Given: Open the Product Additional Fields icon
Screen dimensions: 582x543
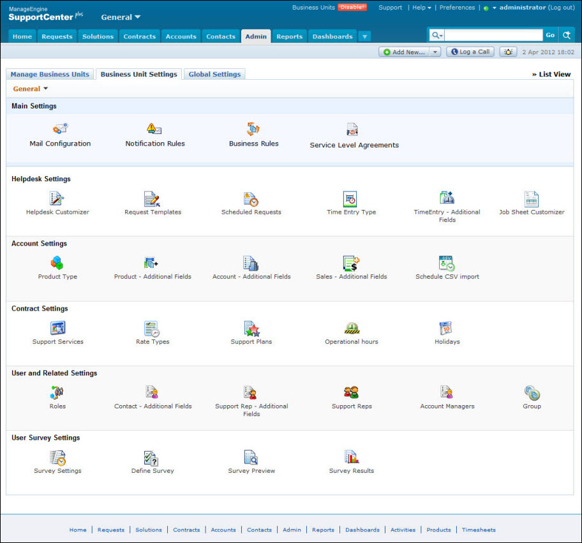Looking at the screenshot, I should pyautogui.click(x=151, y=263).
